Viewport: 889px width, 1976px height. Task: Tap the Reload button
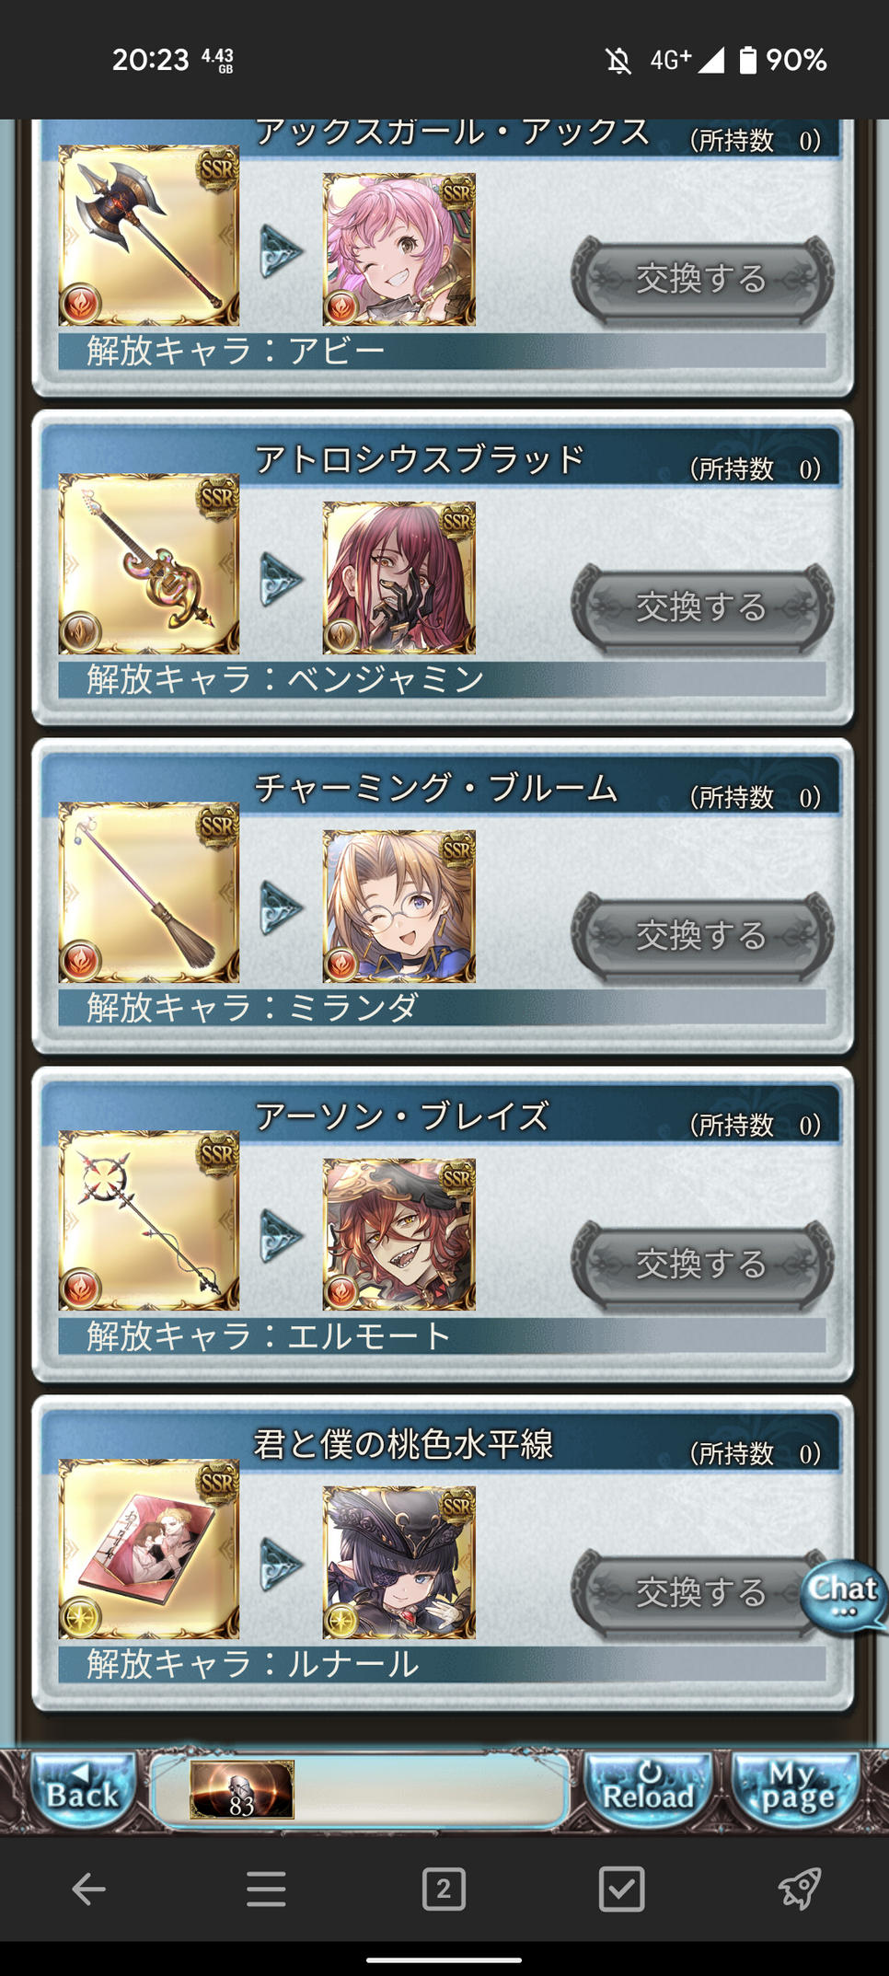click(x=648, y=1790)
